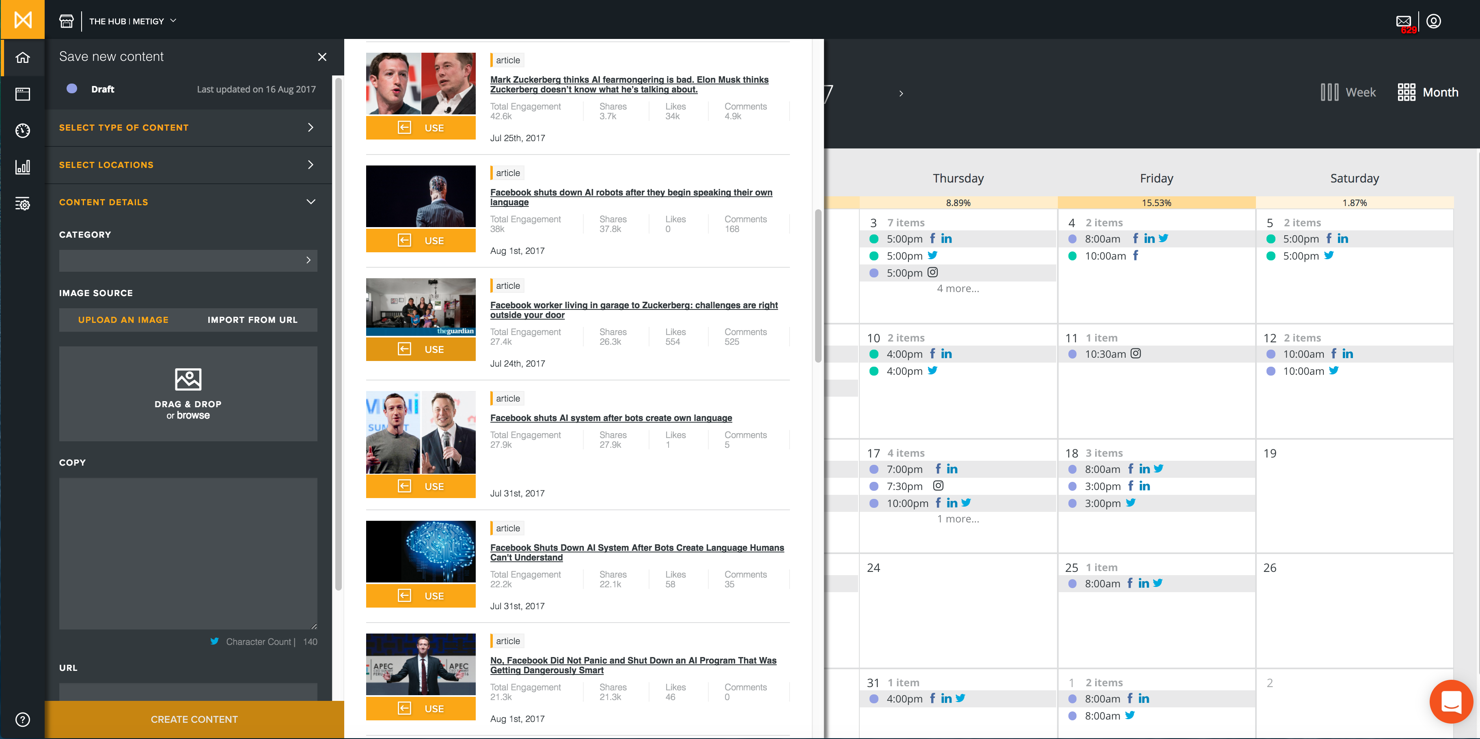
Task: Click LinkedIn icon on Saturday 5 5:00pm item
Action: click(1343, 238)
